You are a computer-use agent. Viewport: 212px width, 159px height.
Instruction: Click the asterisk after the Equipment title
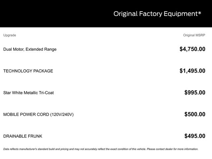click(x=199, y=13)
